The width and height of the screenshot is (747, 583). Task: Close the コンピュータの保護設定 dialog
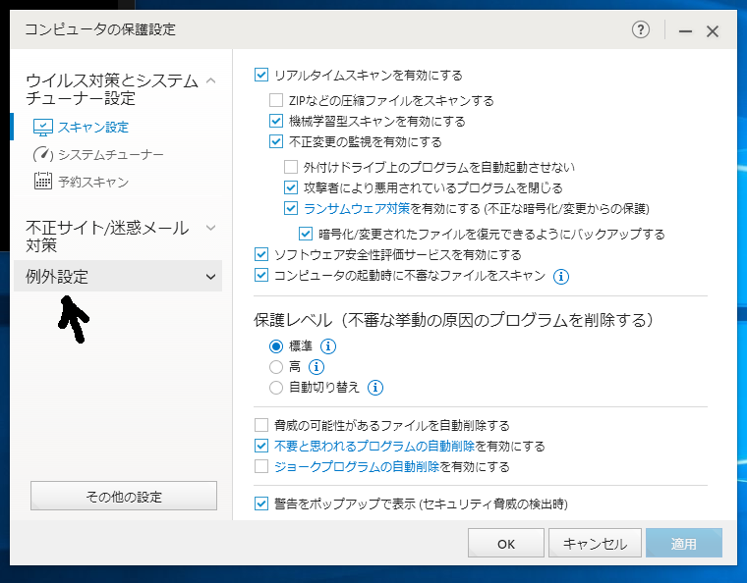tap(713, 31)
